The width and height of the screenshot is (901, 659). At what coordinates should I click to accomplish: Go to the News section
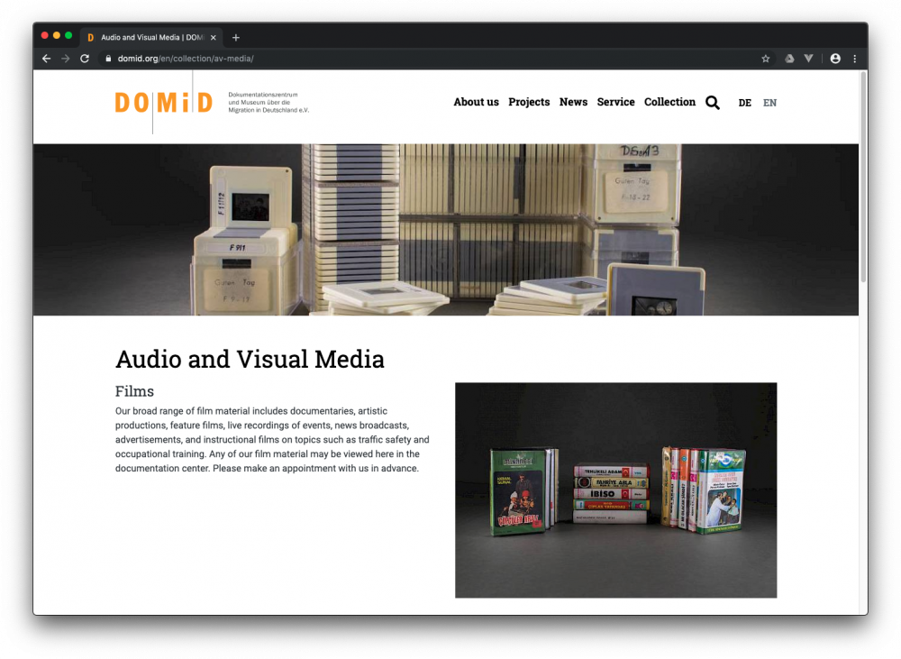[x=573, y=102]
